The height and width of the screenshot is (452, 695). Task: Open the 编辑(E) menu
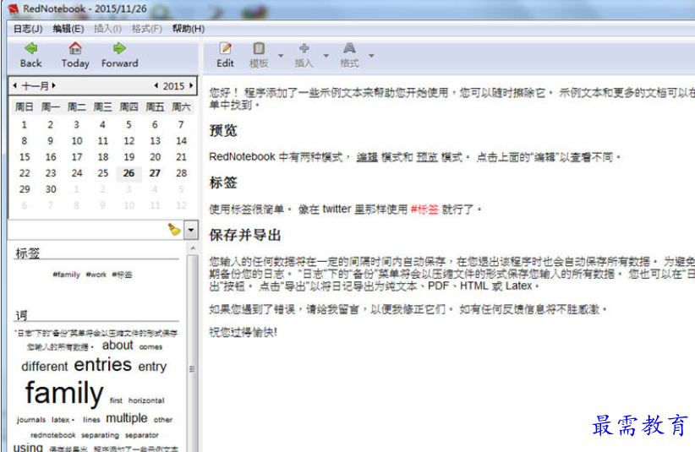[68, 29]
